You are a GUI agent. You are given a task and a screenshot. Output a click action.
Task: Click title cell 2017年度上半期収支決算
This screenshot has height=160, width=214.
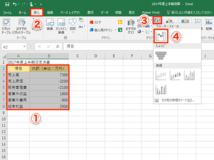(x=29, y=62)
